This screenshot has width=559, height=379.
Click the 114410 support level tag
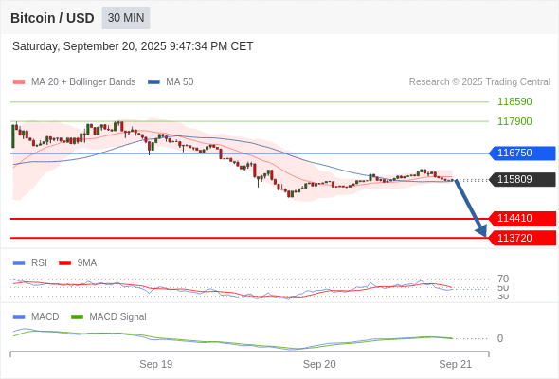(522, 218)
